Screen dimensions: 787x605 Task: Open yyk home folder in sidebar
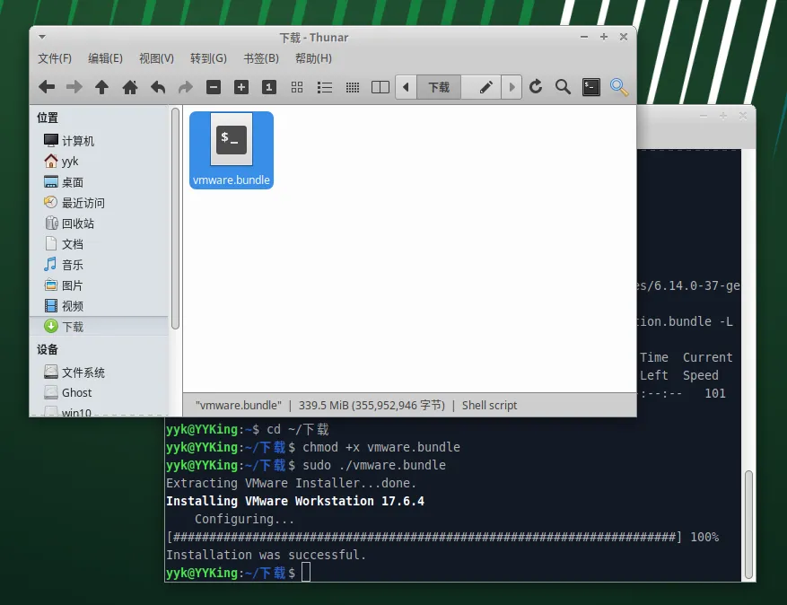[101, 162]
